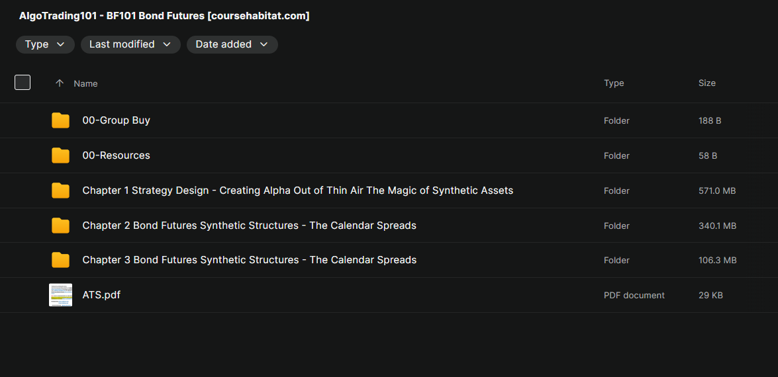Open the Type filter dropdown
The image size is (778, 377).
point(45,44)
